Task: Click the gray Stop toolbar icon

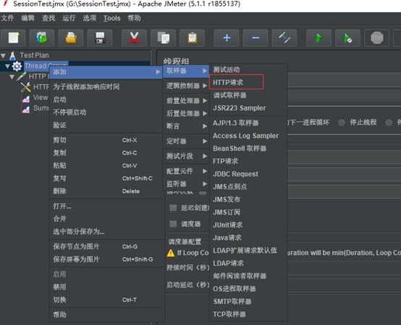Action: tap(377, 38)
